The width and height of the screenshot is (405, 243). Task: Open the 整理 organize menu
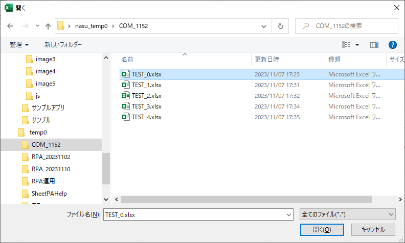[19, 45]
